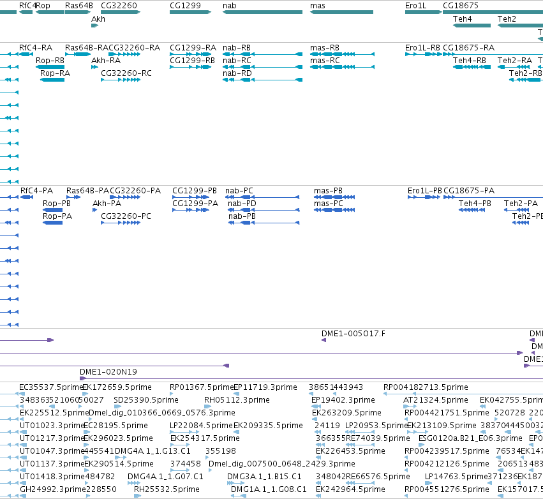
Task: Select the Rop-RB transcript
Action: click(x=50, y=67)
